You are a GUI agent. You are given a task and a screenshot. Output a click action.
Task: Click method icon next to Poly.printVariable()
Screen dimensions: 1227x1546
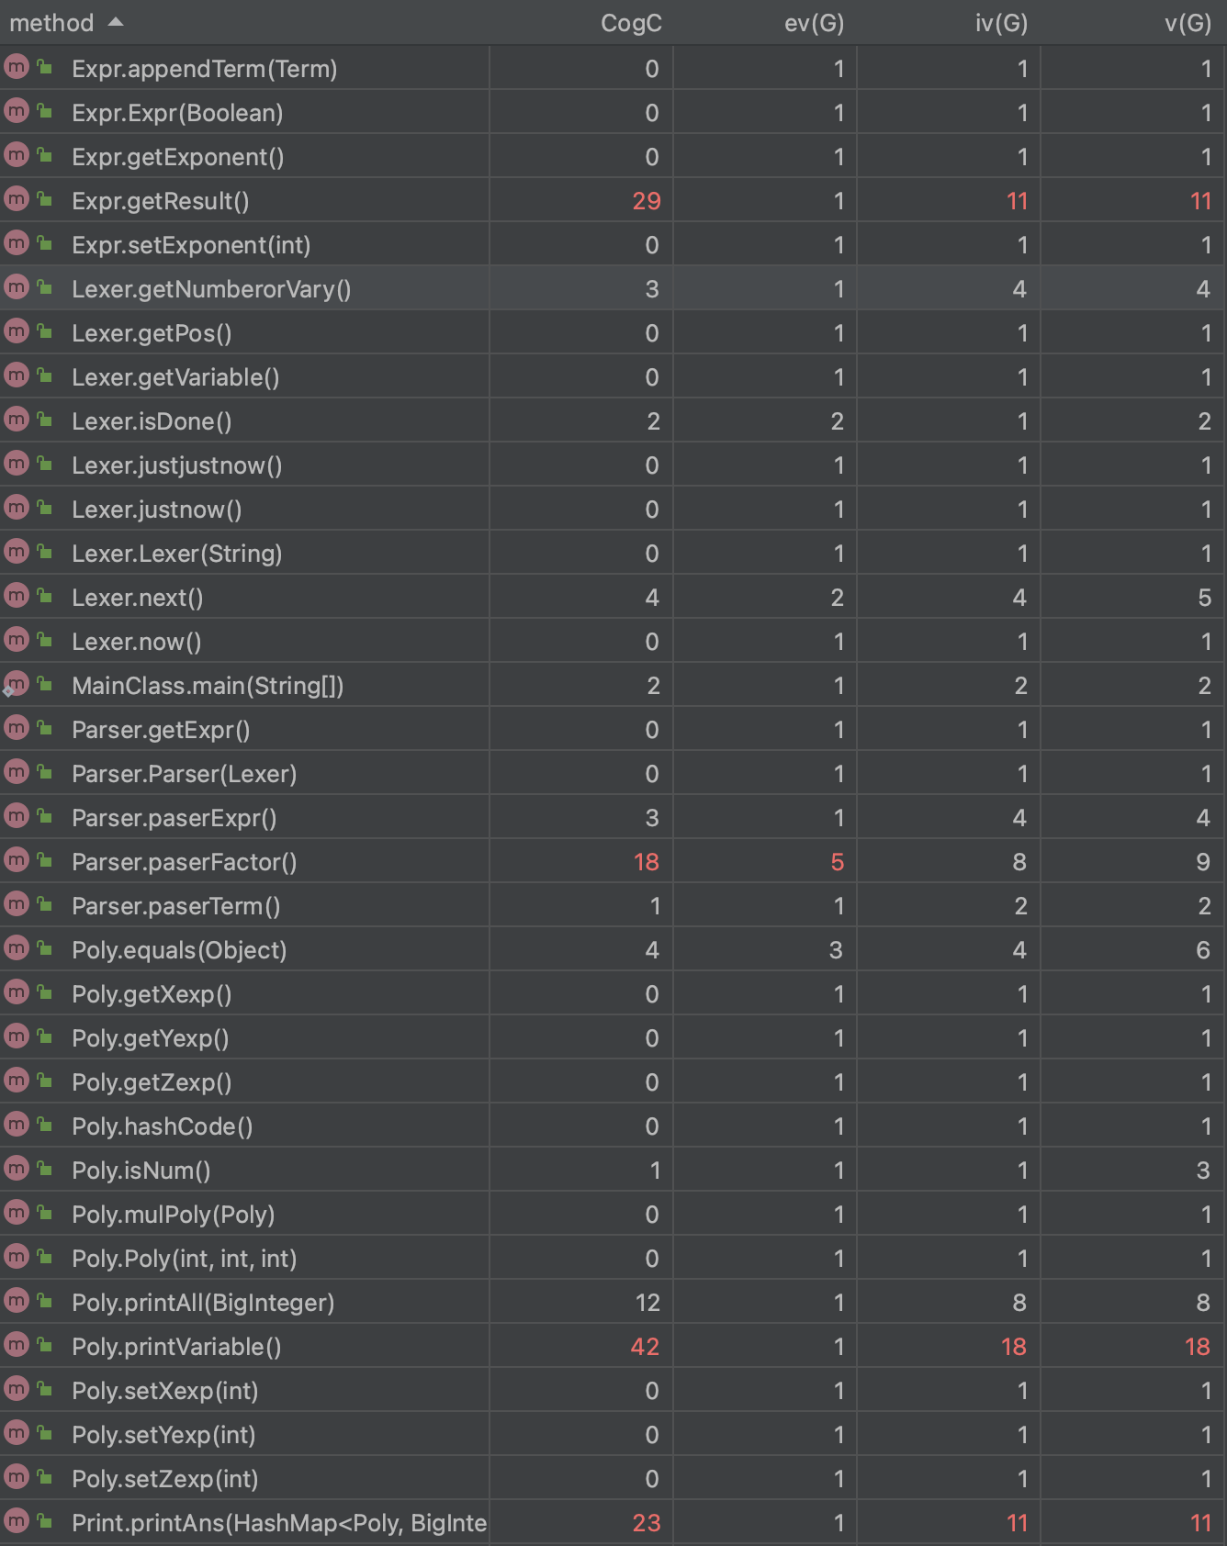coord(17,1345)
